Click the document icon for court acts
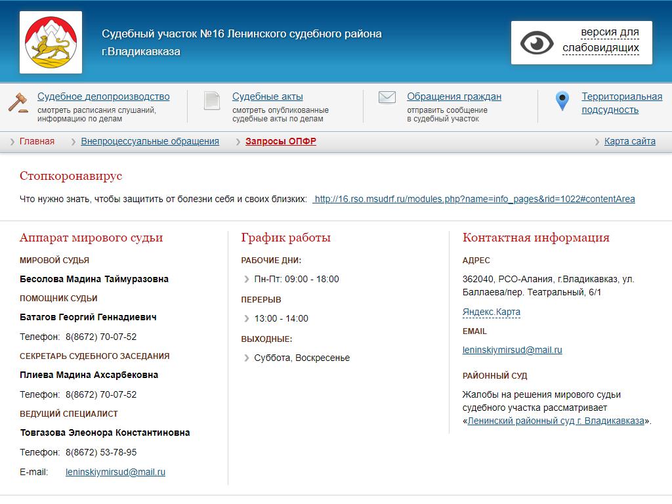This screenshot has height=504, width=672. (x=211, y=100)
